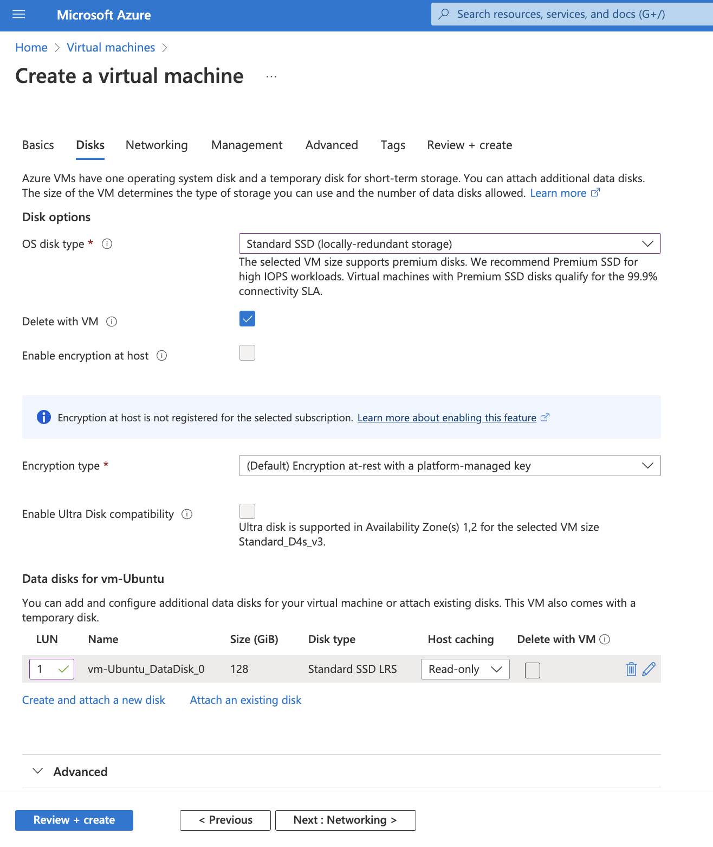Click the Name column header
This screenshot has width=713, height=847.
pos(103,639)
